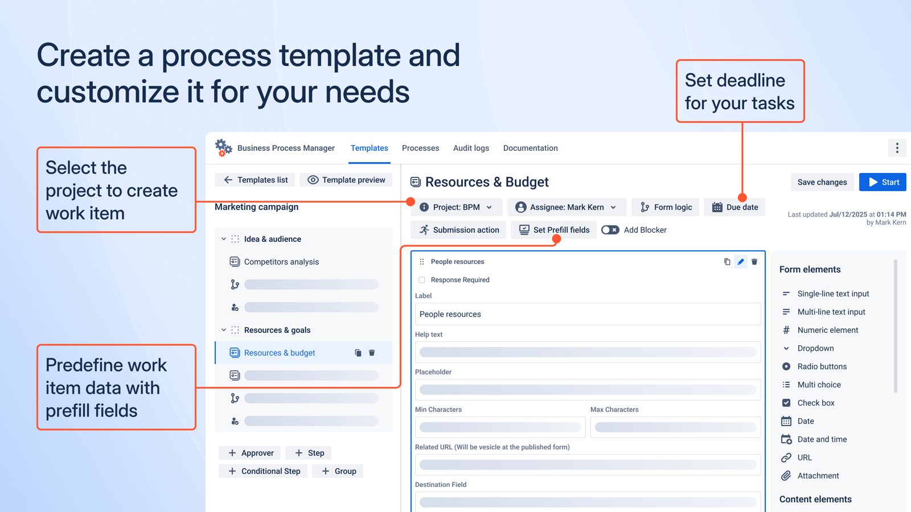
Task: Add a new Step to the template
Action: [x=309, y=453]
